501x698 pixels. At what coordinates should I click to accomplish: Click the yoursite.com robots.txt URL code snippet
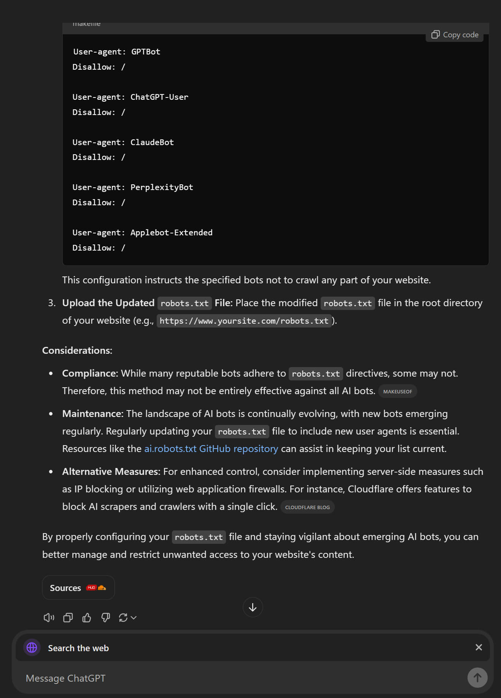(x=244, y=321)
